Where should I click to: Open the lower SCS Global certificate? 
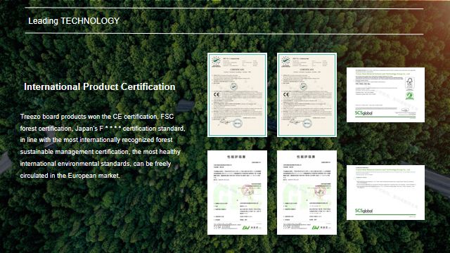pos(385,193)
